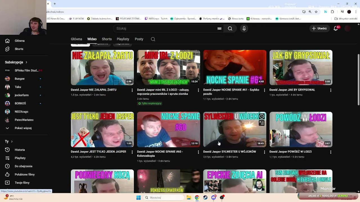The height and width of the screenshot is (202, 360).
Task: Open Discord from the taskbar
Action: point(213,198)
